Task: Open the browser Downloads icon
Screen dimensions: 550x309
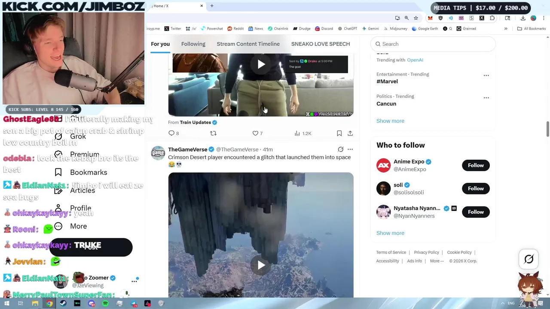Action: 523,18
